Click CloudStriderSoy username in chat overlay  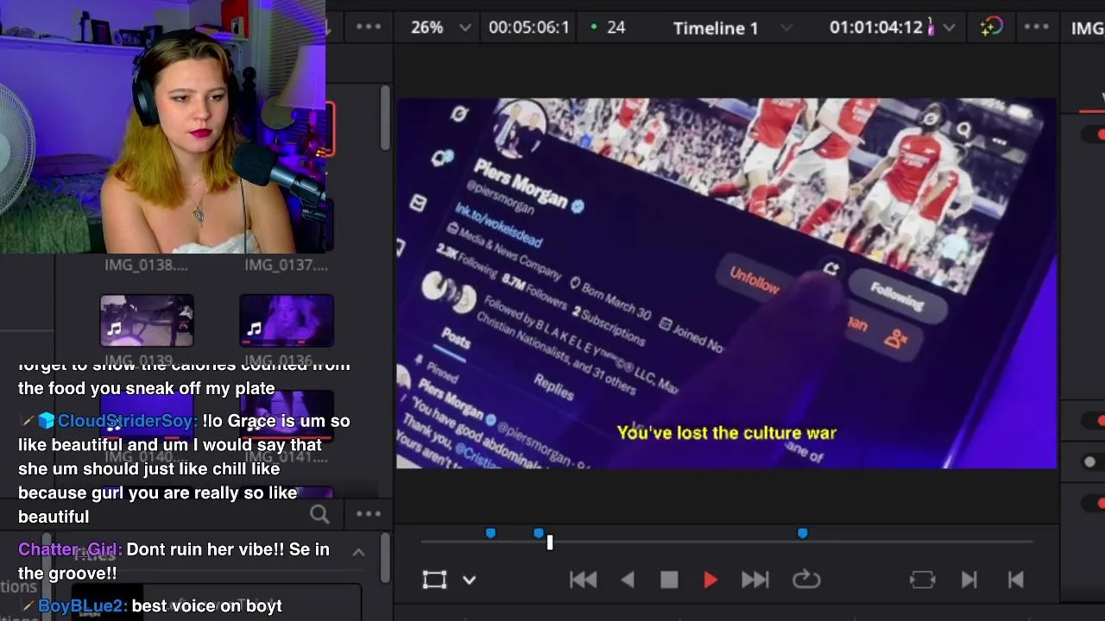pyautogui.click(x=127, y=421)
